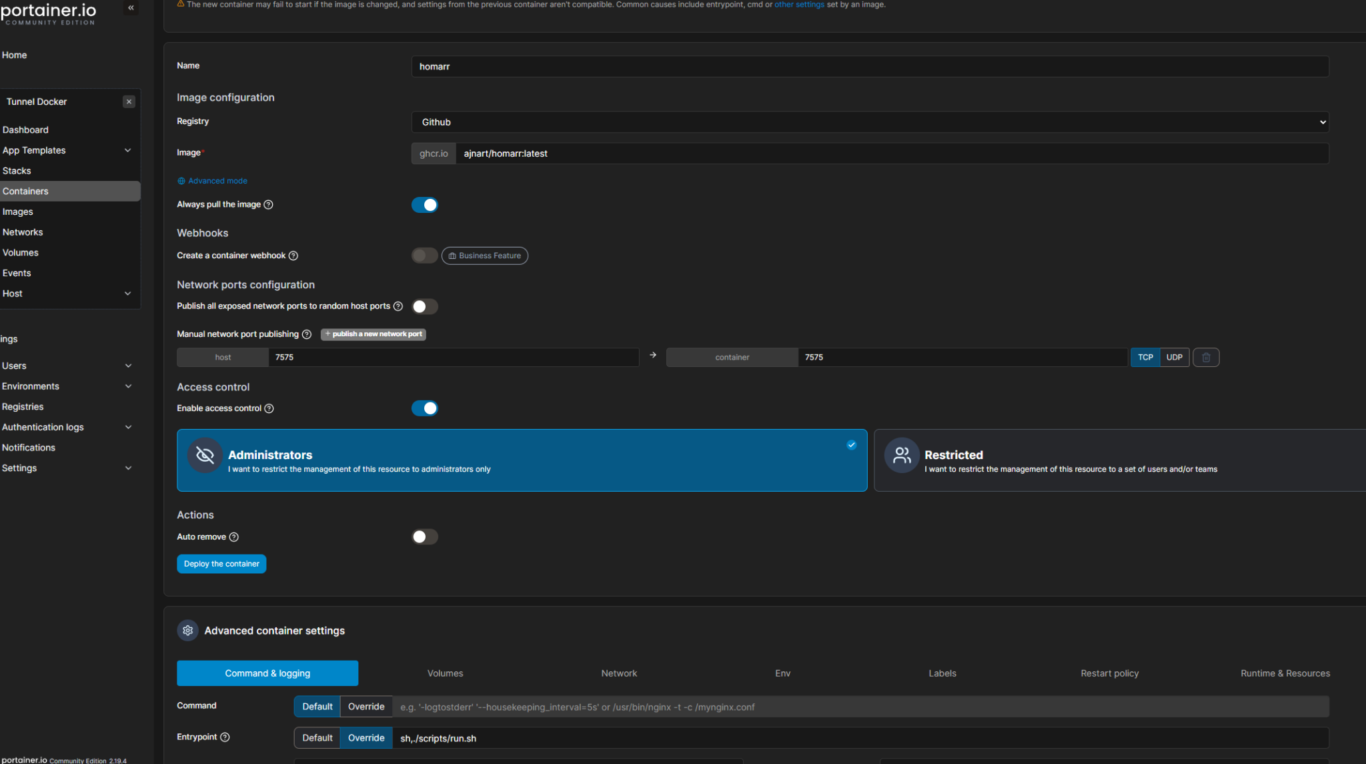This screenshot has width=1366, height=764.
Task: Click the Deploy the container button
Action: pyautogui.click(x=221, y=564)
